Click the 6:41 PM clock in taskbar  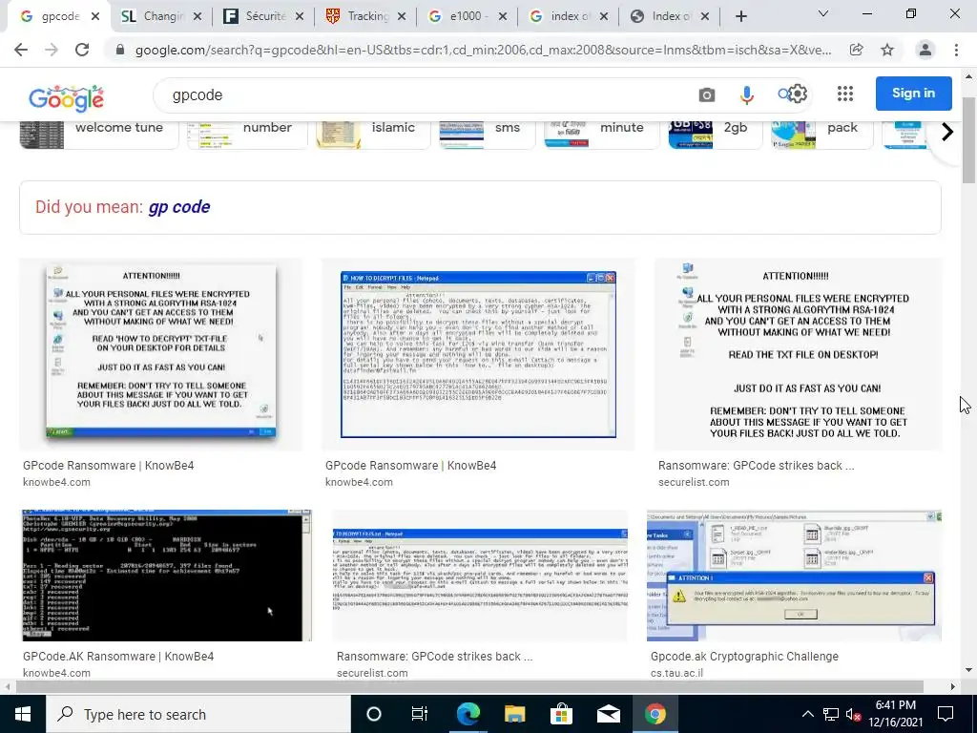point(895,705)
